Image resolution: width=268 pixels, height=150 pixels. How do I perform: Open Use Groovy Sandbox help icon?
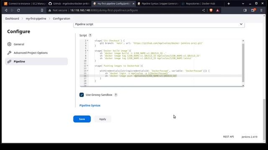pyautogui.click(x=116, y=95)
